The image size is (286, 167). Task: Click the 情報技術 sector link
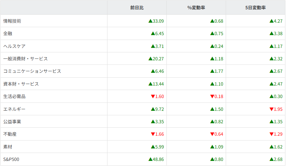(x=12, y=21)
